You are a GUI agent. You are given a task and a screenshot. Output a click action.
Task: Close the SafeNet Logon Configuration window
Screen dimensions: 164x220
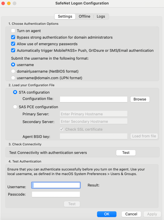[x=3, y=3]
